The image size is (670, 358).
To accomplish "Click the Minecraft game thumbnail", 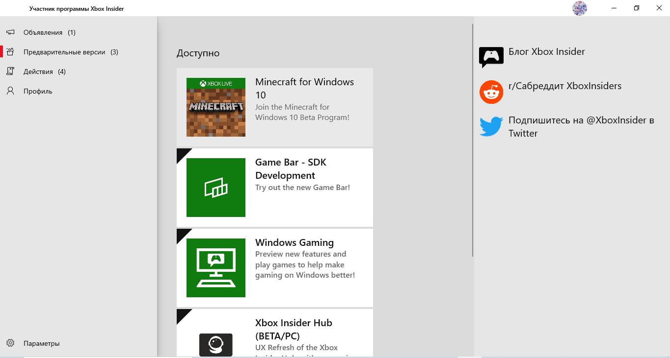I will click(216, 107).
